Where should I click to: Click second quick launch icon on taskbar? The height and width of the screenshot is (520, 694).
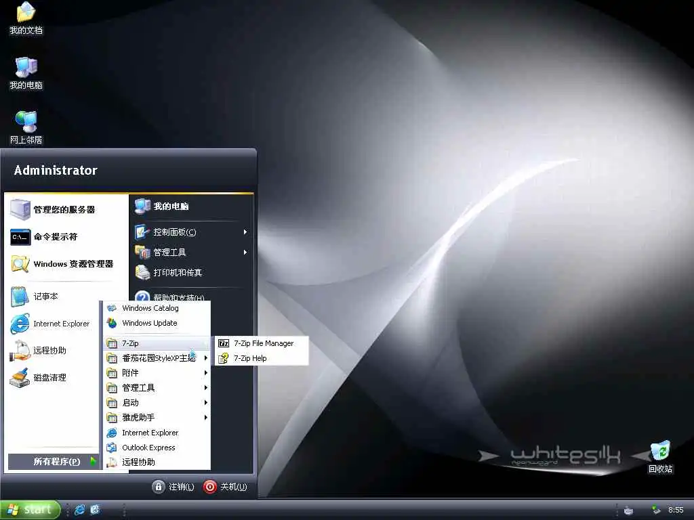tap(95, 510)
